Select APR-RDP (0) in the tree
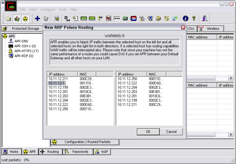 (24, 56)
